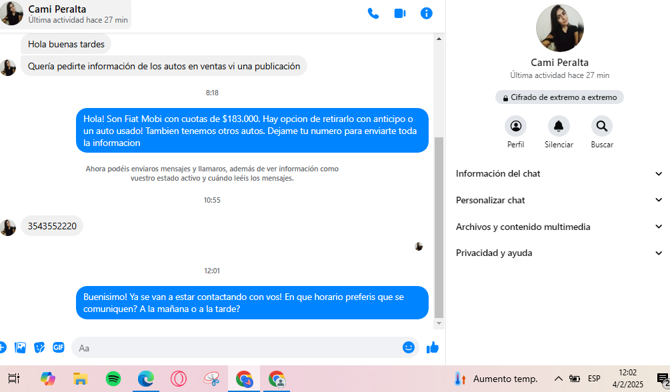
Task: Click the 10:55 timestamp
Action: point(212,200)
